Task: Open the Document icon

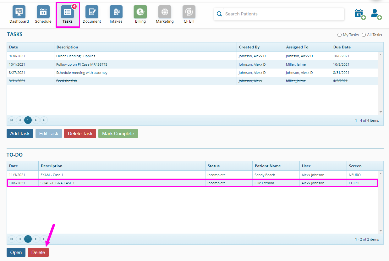Action: [x=92, y=12]
